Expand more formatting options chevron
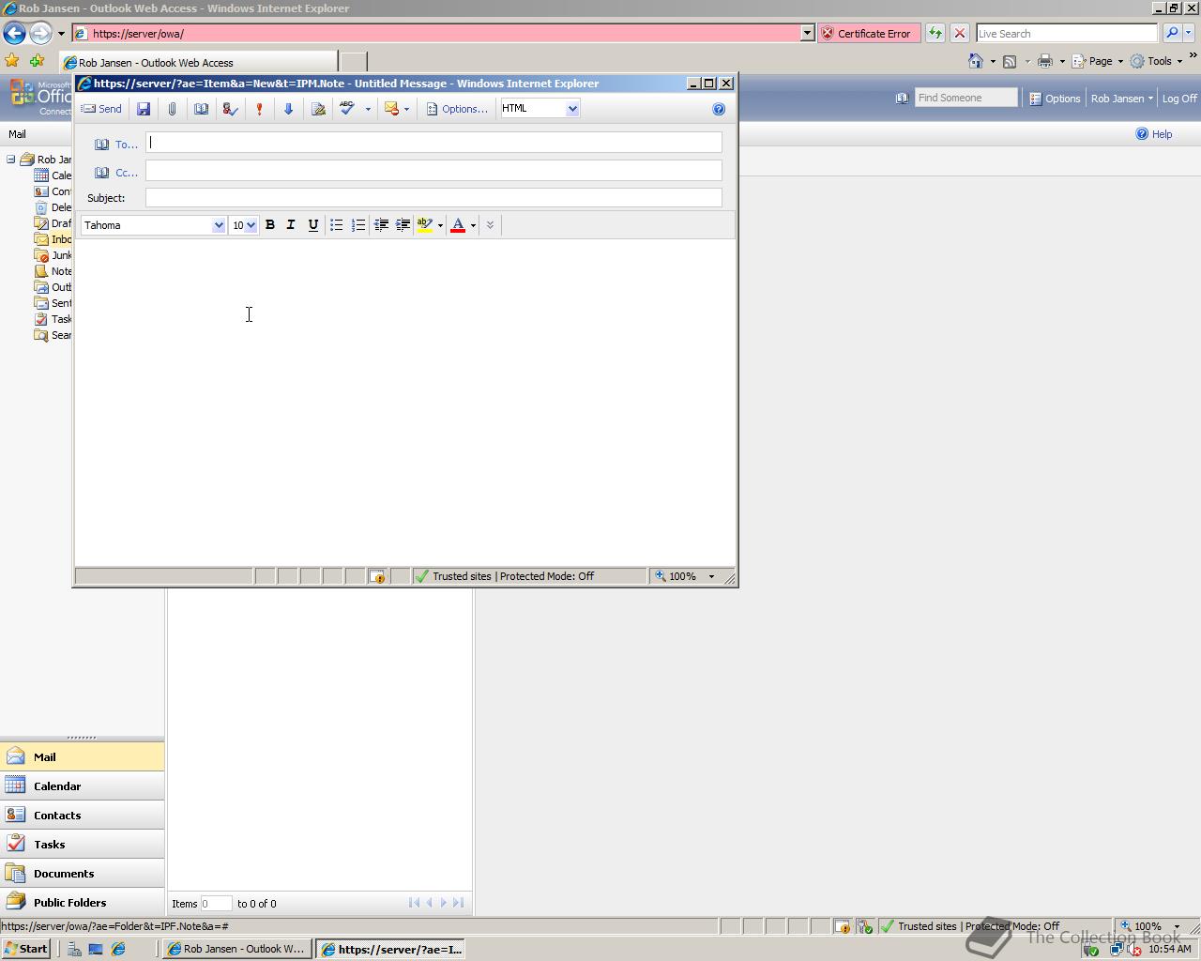The width and height of the screenshot is (1201, 961). point(490,225)
